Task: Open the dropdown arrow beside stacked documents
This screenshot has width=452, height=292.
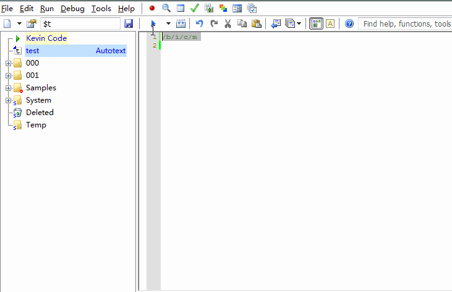Action: click(x=299, y=24)
